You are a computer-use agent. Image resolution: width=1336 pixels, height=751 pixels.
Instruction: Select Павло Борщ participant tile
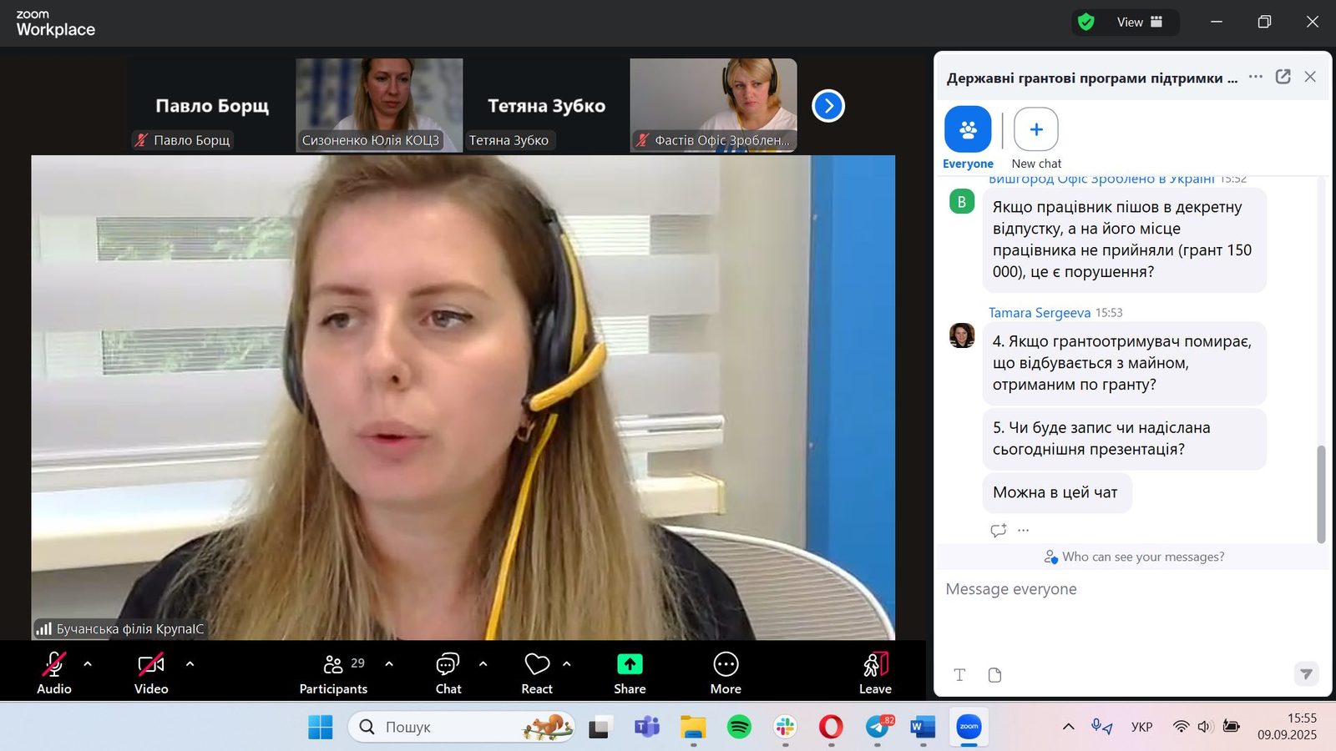(212, 105)
